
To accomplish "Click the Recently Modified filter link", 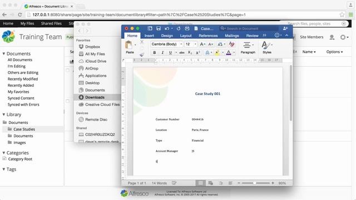I will pos(23,79).
